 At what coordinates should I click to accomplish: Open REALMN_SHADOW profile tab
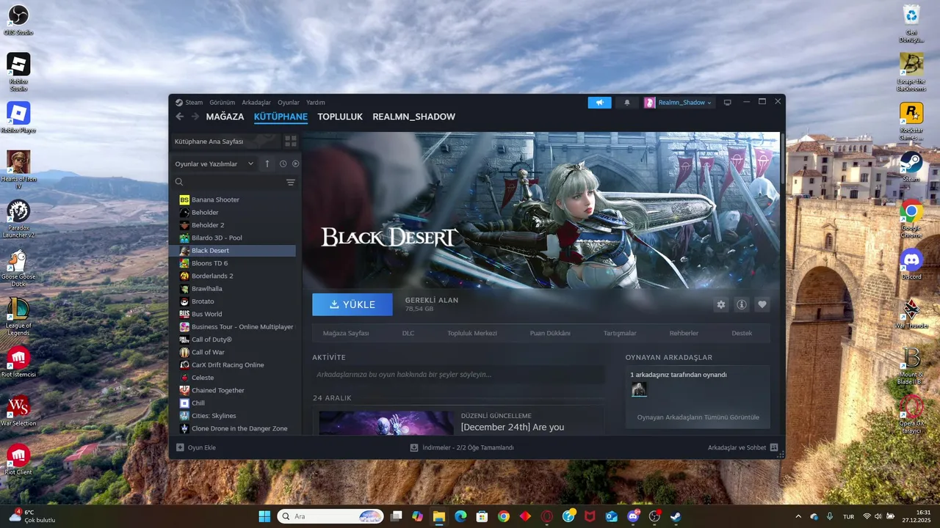pos(413,117)
